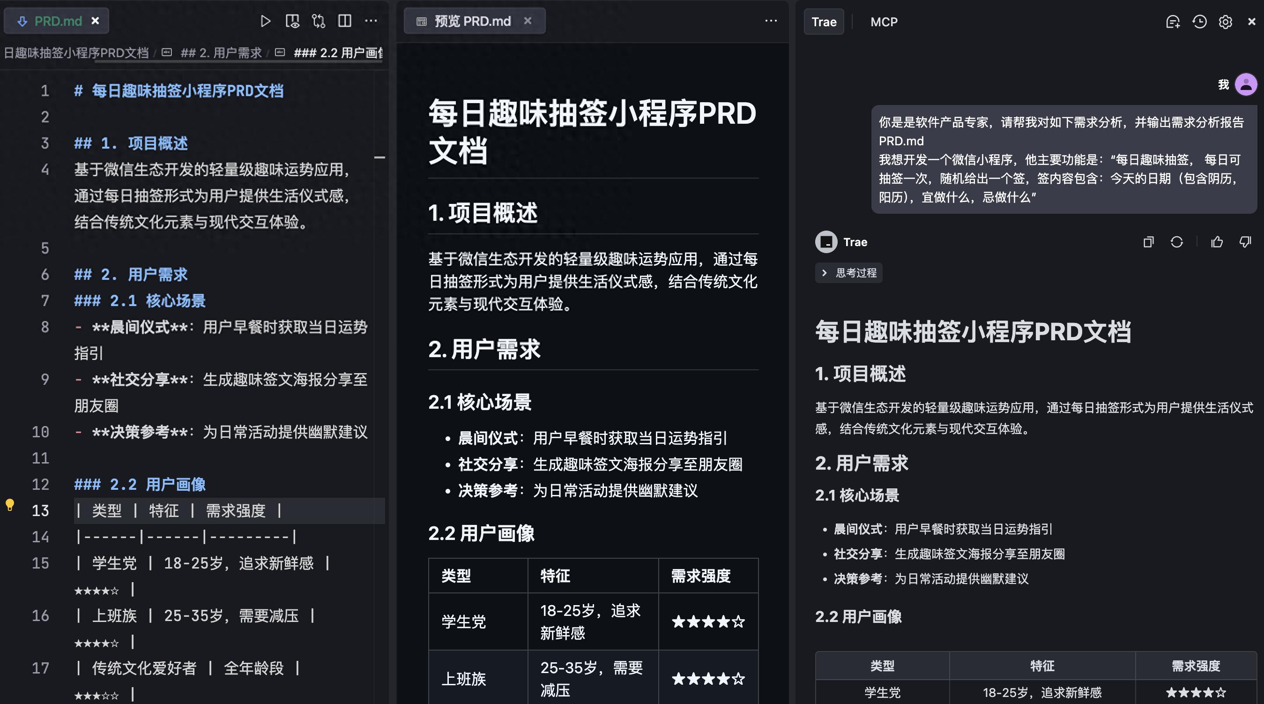Open Trae settings with the gear icon

click(1225, 22)
